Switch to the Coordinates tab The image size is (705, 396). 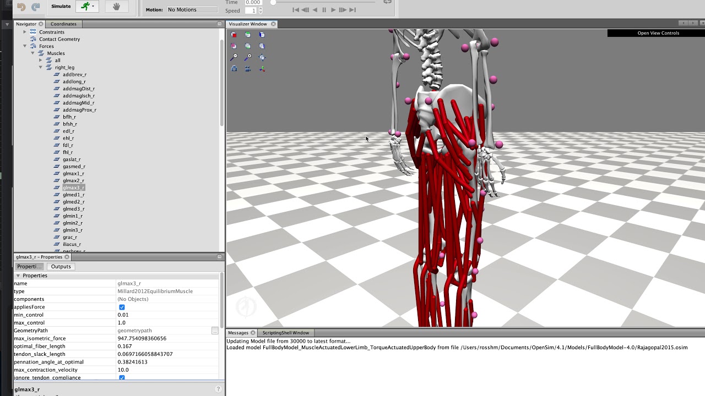click(x=63, y=24)
